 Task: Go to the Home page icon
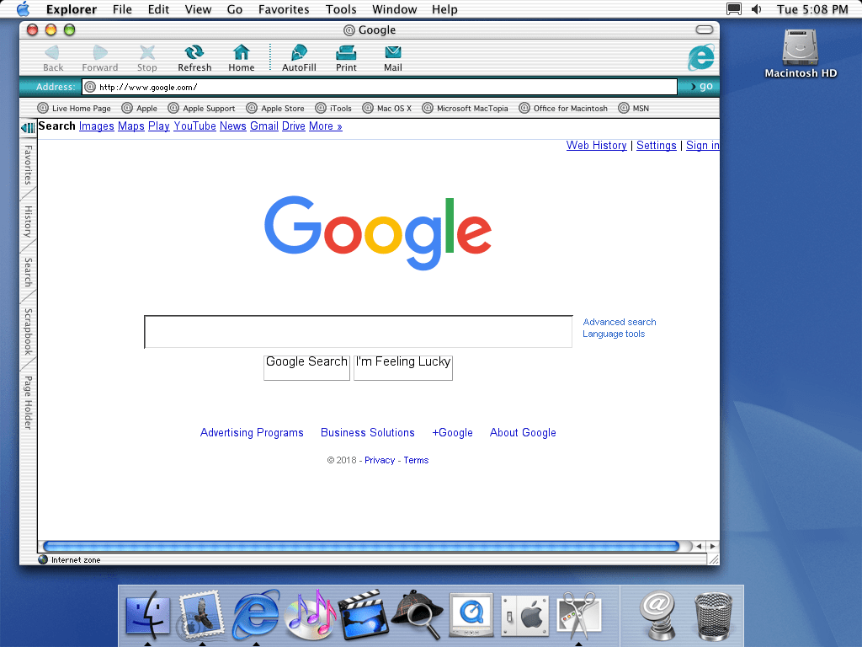click(x=242, y=53)
